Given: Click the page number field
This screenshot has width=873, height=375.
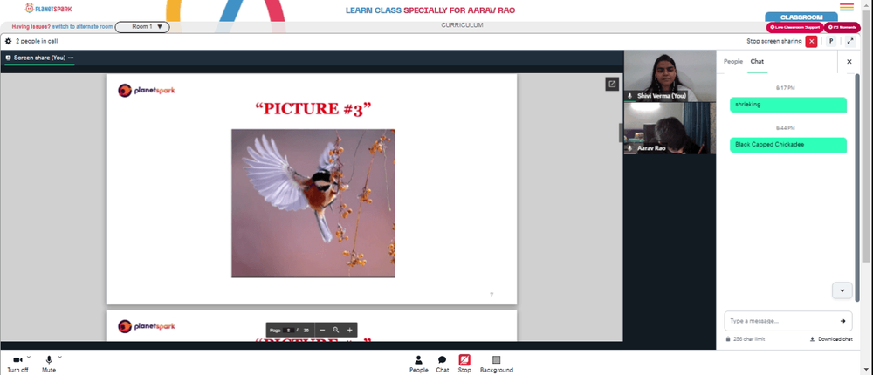Looking at the screenshot, I should click(x=288, y=331).
